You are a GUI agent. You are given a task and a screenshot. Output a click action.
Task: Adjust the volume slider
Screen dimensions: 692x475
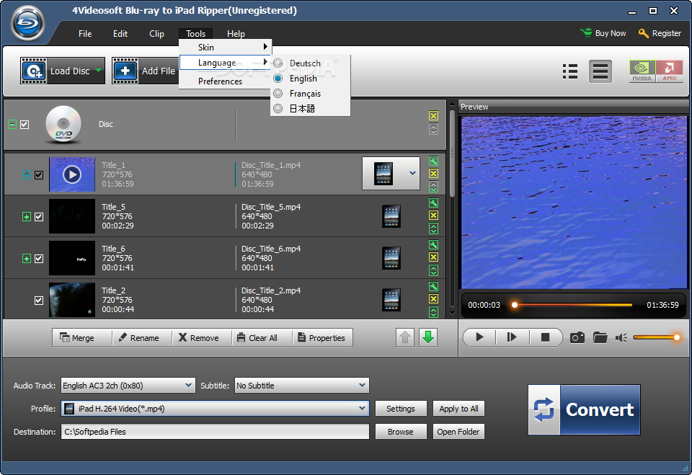[657, 338]
